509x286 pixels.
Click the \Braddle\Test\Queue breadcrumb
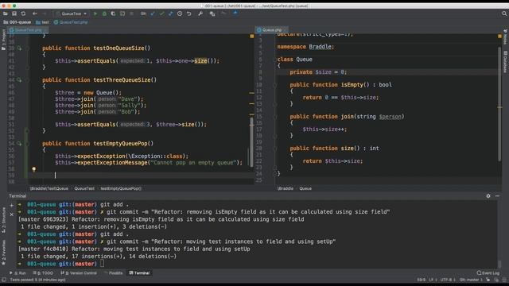[49, 188]
